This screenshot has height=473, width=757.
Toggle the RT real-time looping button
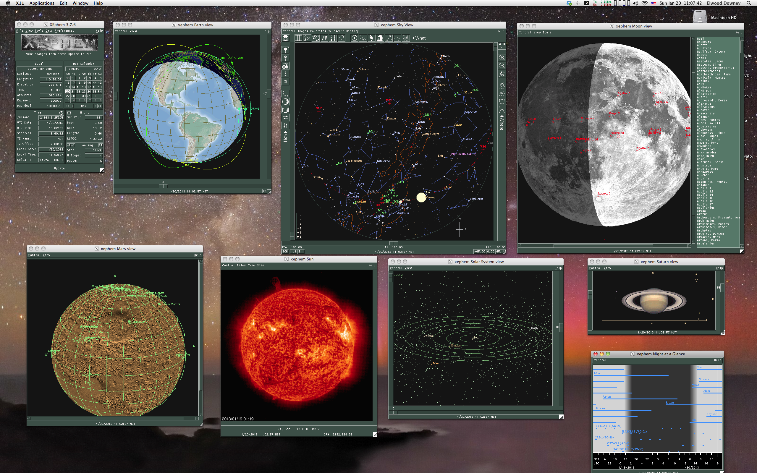pyautogui.click(x=100, y=145)
